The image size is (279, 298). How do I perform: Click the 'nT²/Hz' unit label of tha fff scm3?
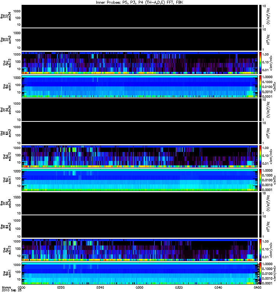coord(268,40)
